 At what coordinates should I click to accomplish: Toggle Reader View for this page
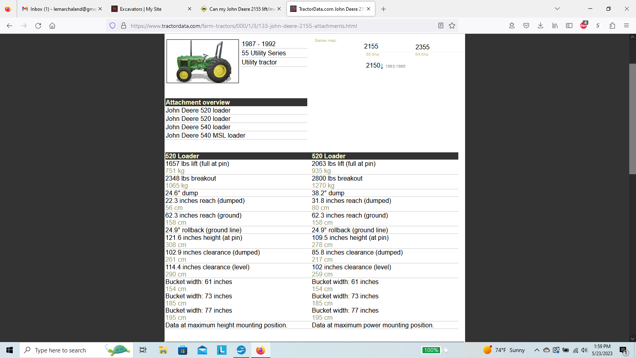pyautogui.click(x=441, y=26)
